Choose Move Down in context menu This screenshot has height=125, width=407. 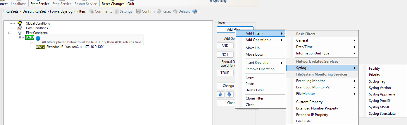tap(260, 54)
